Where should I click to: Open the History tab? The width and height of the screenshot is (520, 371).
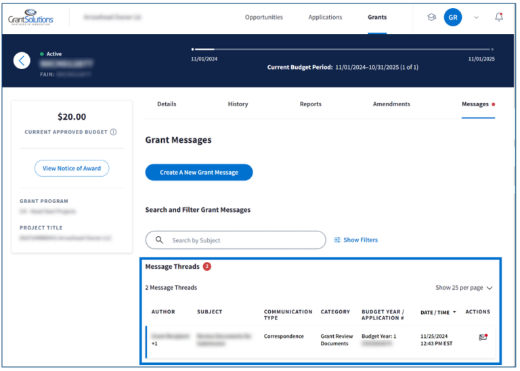pyautogui.click(x=238, y=104)
